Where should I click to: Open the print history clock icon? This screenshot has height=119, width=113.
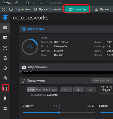(5, 68)
